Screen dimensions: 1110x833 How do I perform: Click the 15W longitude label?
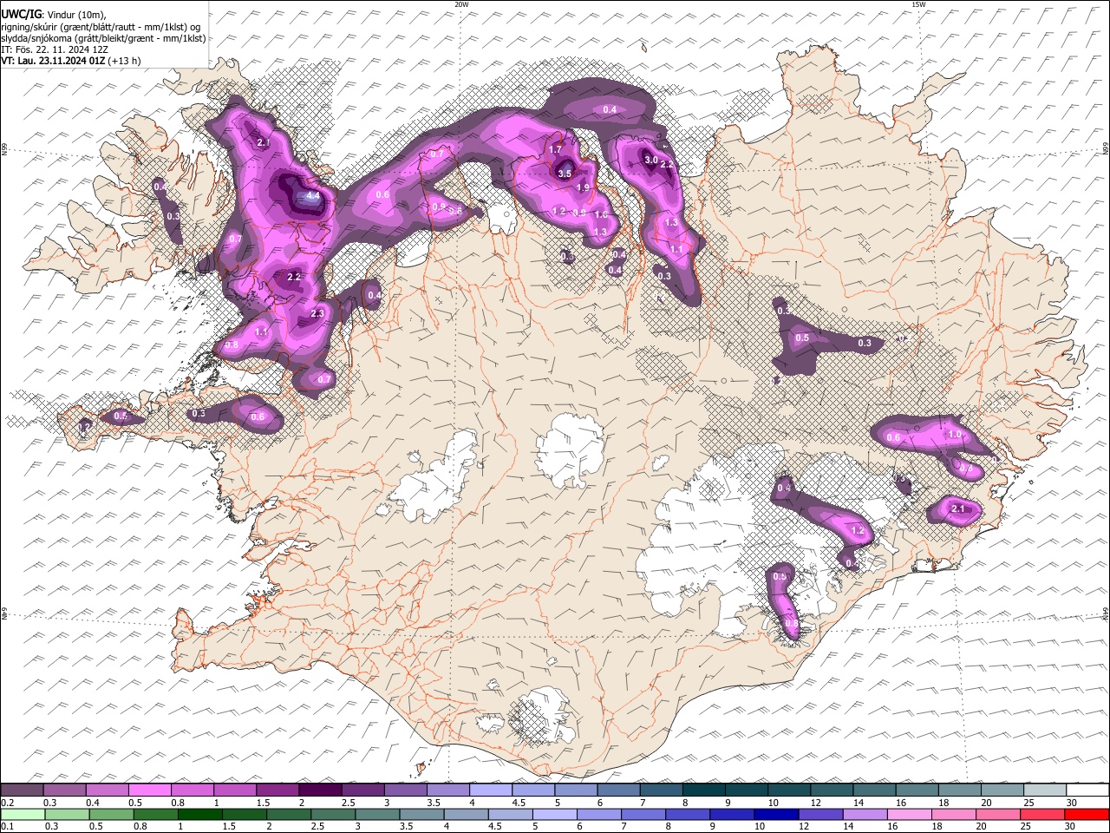pyautogui.click(x=918, y=4)
